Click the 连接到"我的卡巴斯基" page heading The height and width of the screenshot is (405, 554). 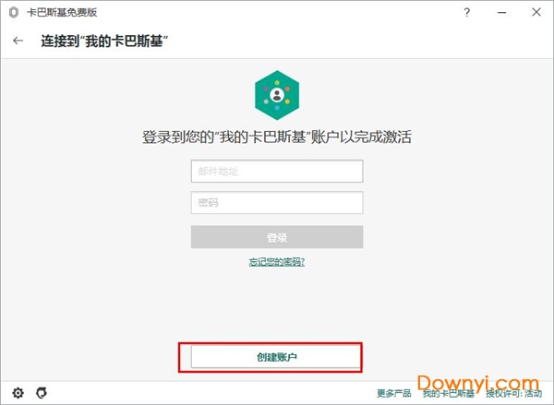tap(104, 41)
